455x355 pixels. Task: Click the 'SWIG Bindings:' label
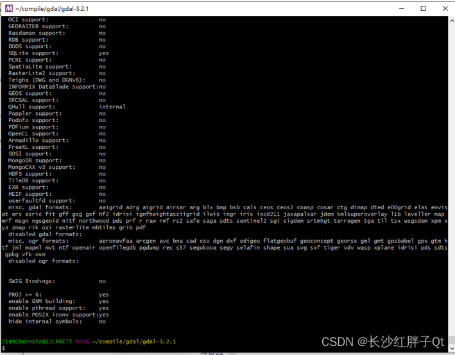click(31, 281)
